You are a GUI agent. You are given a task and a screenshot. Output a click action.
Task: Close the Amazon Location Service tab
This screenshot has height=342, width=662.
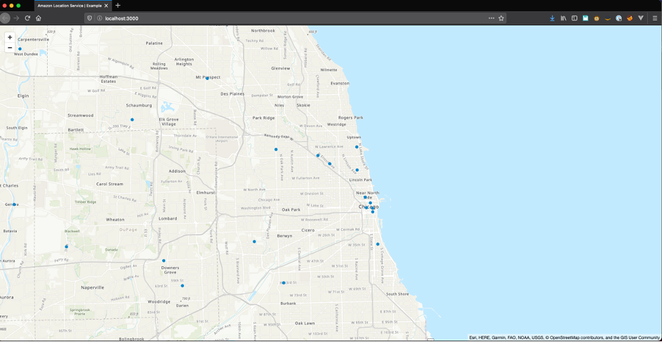106,6
